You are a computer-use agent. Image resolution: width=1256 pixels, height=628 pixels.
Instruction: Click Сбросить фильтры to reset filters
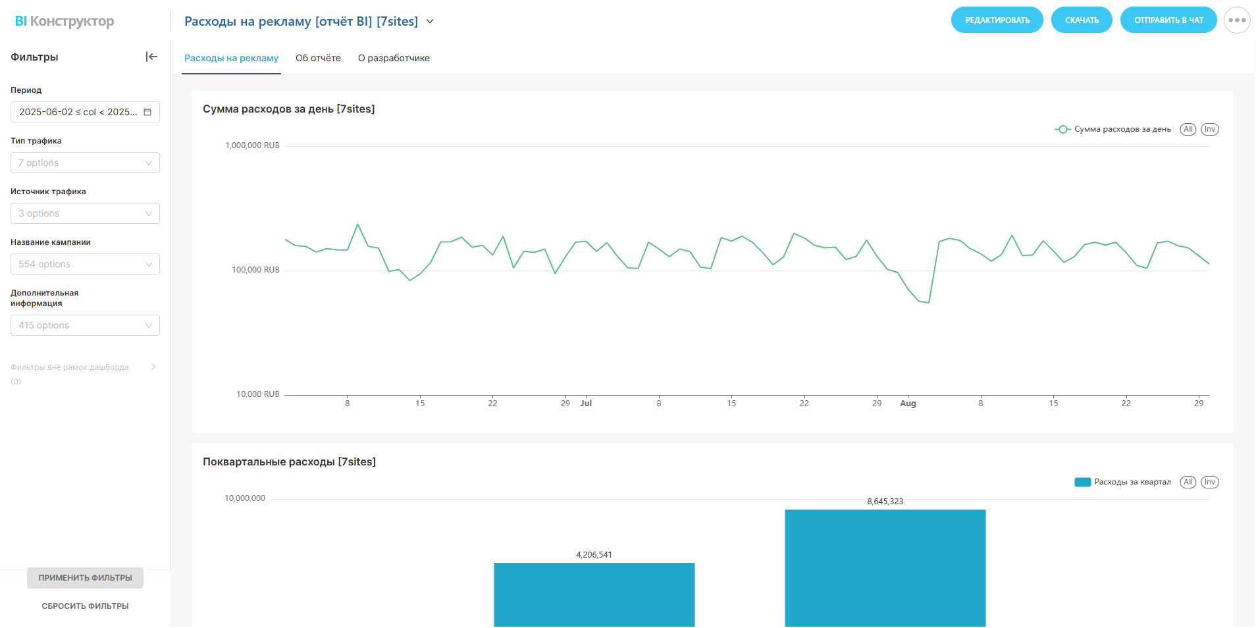click(85, 606)
